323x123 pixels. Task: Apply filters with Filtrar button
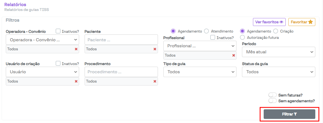(289, 114)
